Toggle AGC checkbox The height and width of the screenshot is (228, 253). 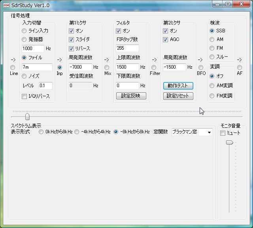[x=165, y=39]
